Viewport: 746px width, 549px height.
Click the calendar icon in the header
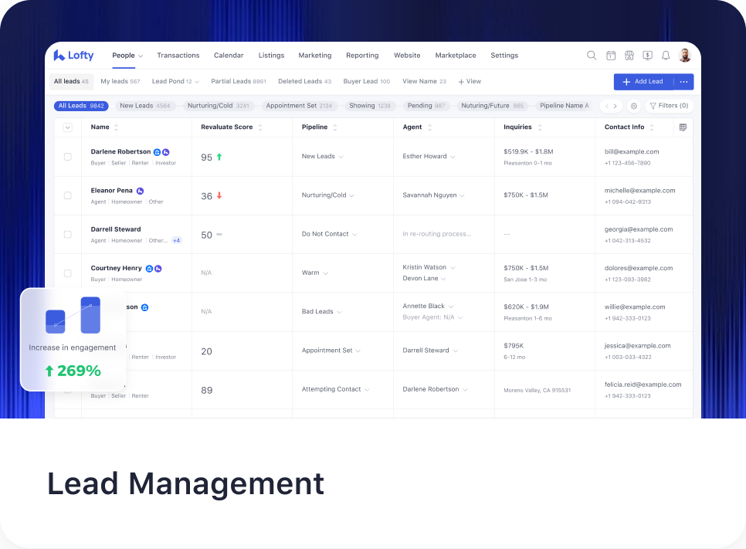611,56
